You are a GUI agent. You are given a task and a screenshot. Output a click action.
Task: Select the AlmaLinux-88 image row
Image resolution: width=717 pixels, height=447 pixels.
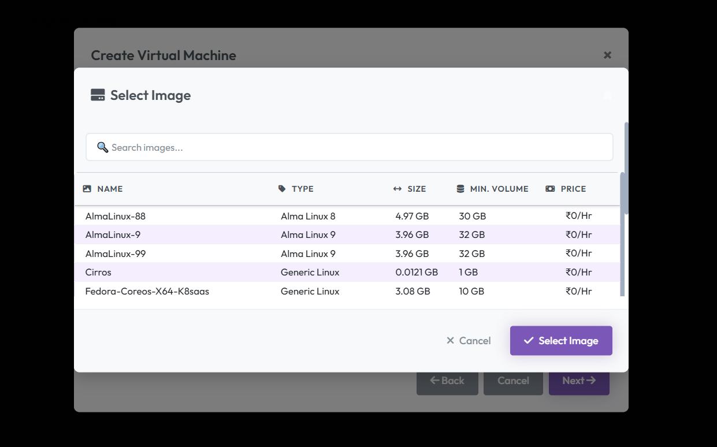click(347, 216)
